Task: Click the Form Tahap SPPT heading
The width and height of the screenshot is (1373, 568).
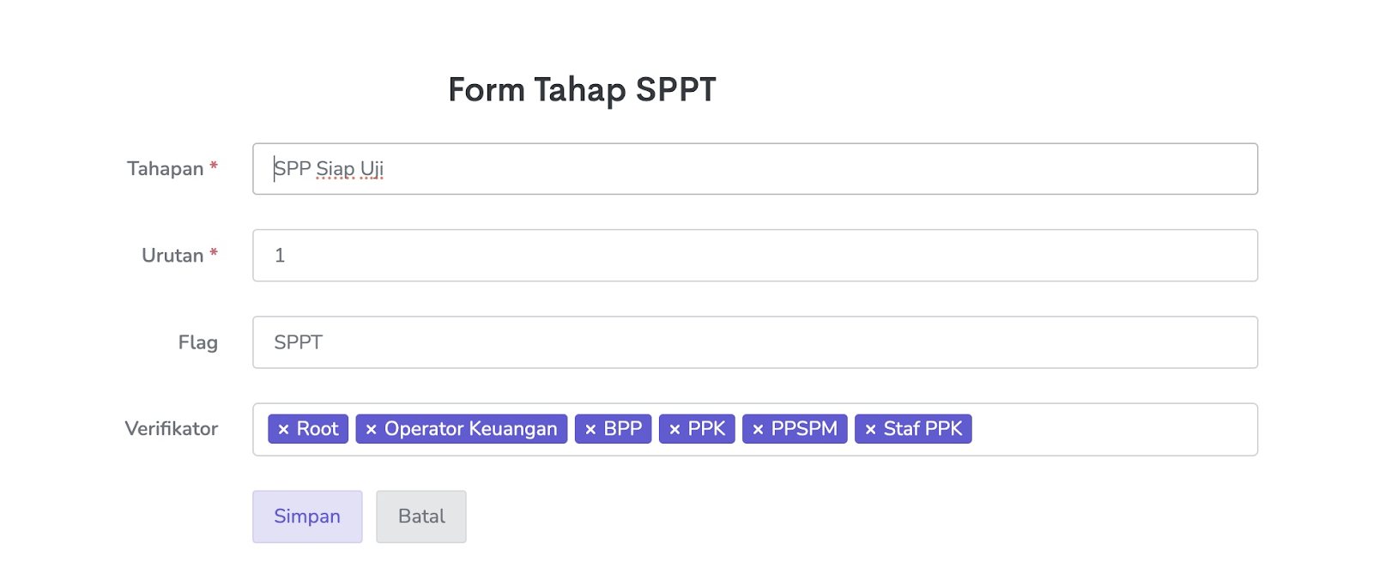Action: [x=582, y=90]
